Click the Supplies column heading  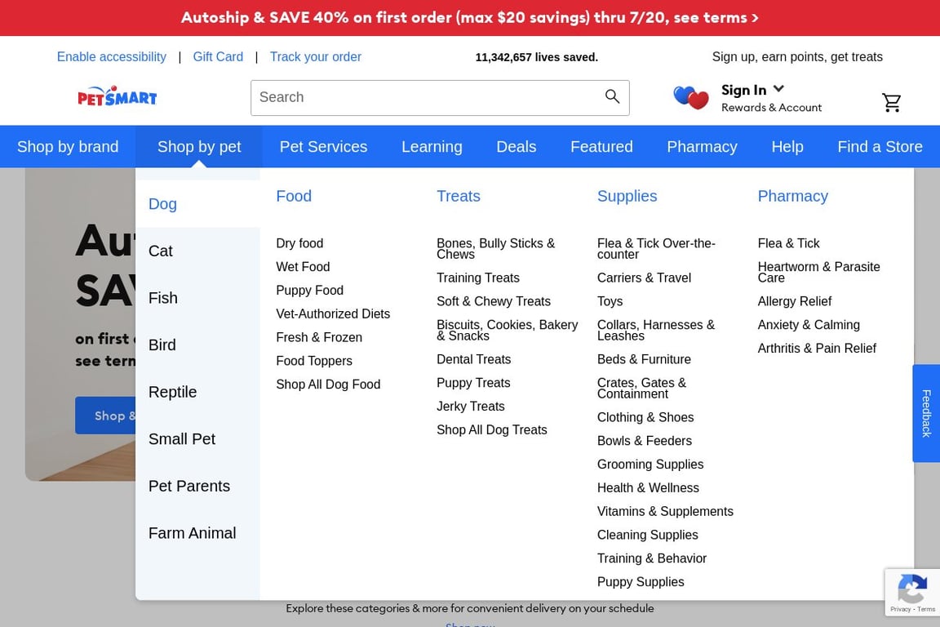pyautogui.click(x=627, y=196)
